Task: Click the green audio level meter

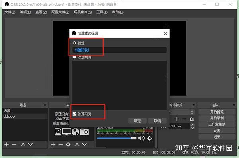Action: tap(125, 131)
